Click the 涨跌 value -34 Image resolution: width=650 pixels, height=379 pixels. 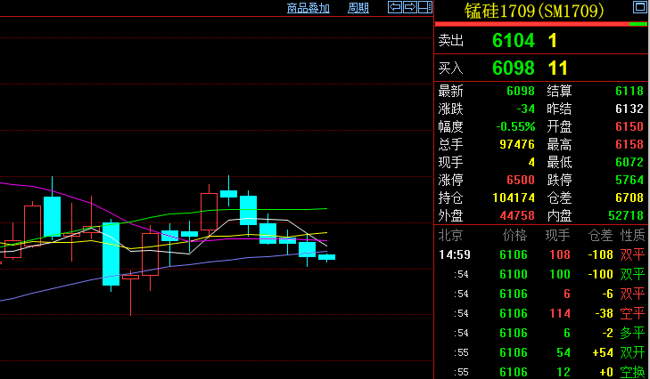(x=526, y=109)
